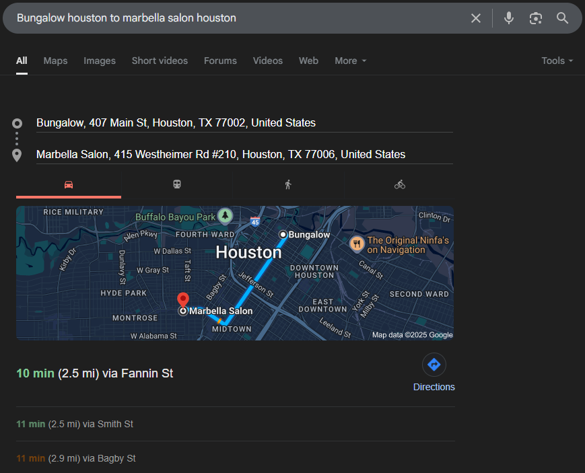The height and width of the screenshot is (473, 585).
Task: Click the I-45 highway shield on map
Action: [x=255, y=222]
